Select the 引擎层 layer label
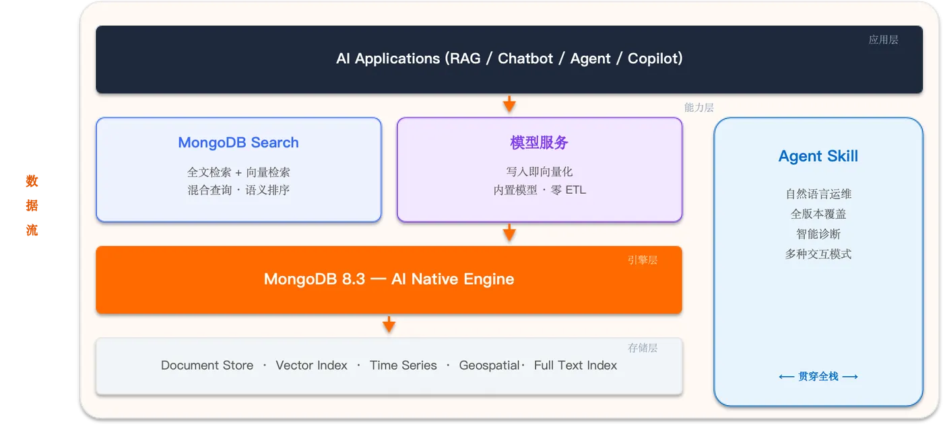The width and height of the screenshot is (943, 424). tap(642, 260)
